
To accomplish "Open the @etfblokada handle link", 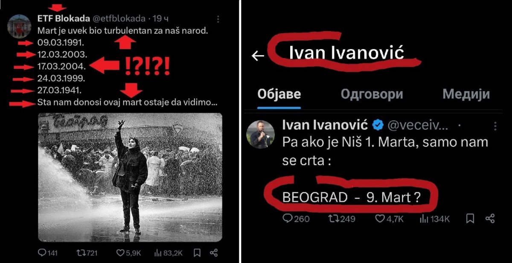I will pos(119,19).
